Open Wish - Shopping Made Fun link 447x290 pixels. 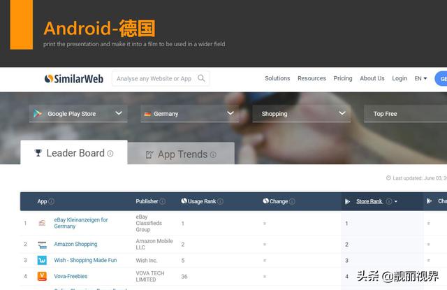coord(85,260)
